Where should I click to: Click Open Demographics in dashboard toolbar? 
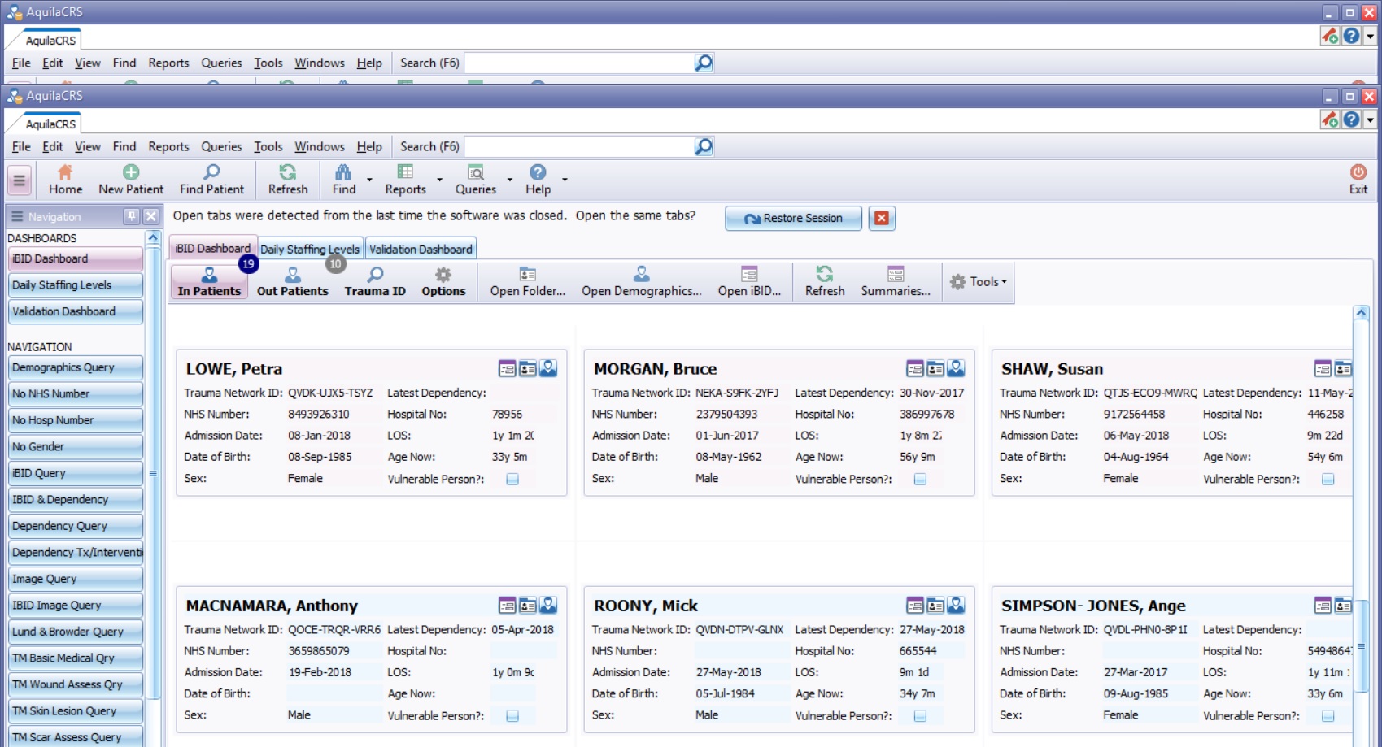pos(641,281)
